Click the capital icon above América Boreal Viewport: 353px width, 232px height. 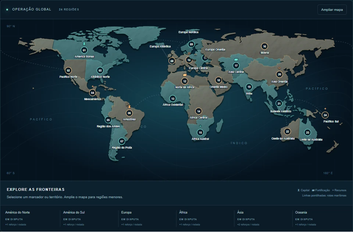click(84, 43)
